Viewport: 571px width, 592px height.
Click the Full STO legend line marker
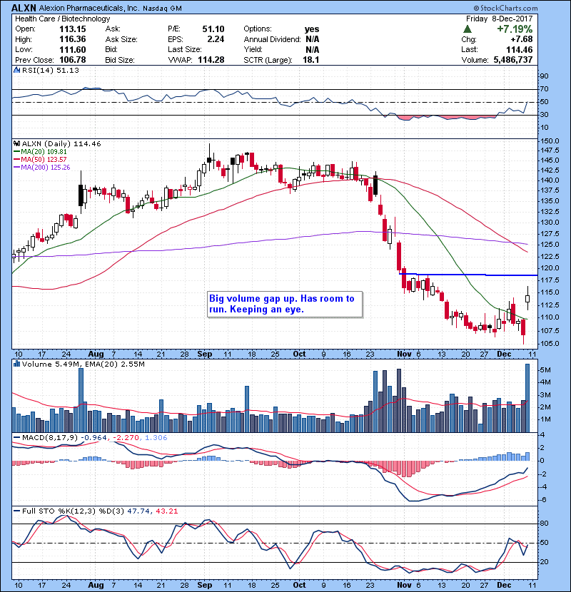[x=16, y=511]
